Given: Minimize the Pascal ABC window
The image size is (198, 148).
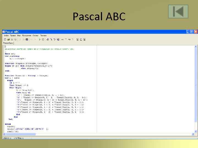Looking at the screenshot, I should [188, 32].
